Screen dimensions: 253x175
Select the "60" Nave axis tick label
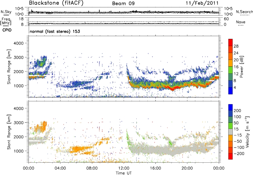tap(226, 19)
